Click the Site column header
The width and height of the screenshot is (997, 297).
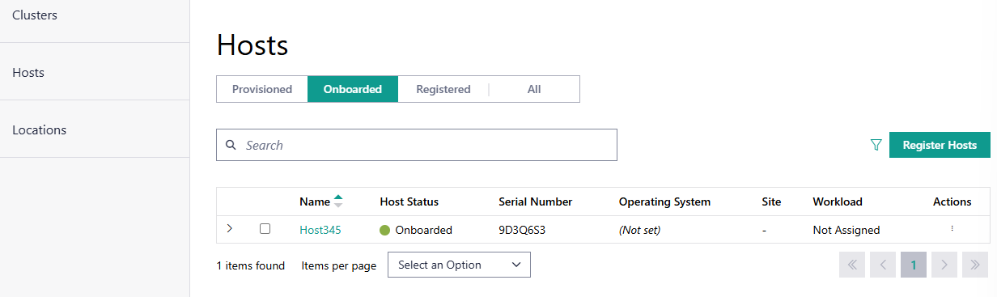771,202
